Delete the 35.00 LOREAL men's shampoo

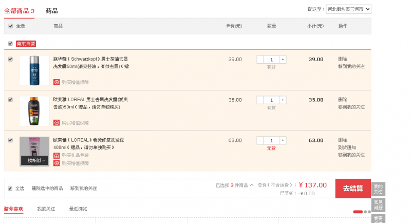pyautogui.click(x=342, y=100)
